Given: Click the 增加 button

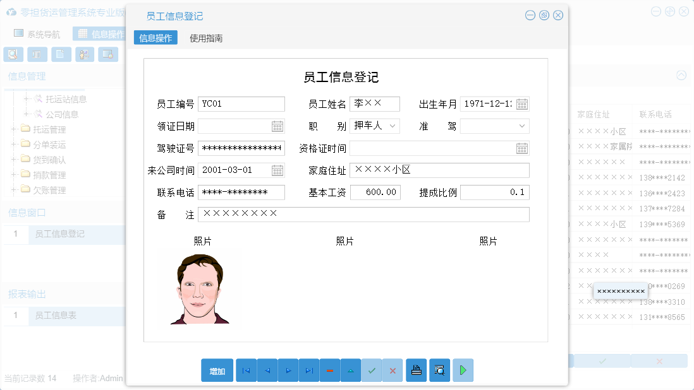Looking at the screenshot, I should [x=217, y=370].
